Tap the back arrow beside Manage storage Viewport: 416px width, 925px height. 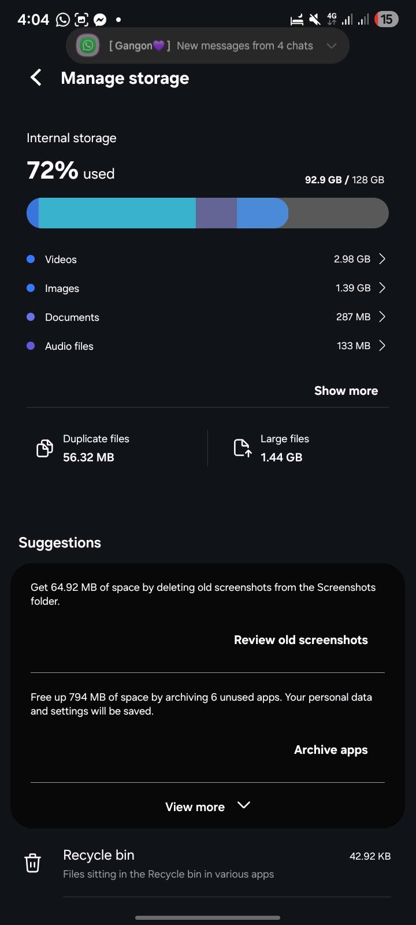[x=36, y=77]
